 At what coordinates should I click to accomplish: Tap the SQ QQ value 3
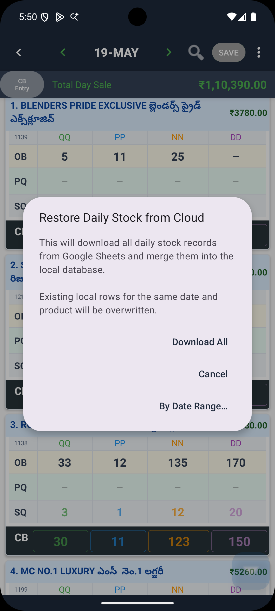coord(64,512)
